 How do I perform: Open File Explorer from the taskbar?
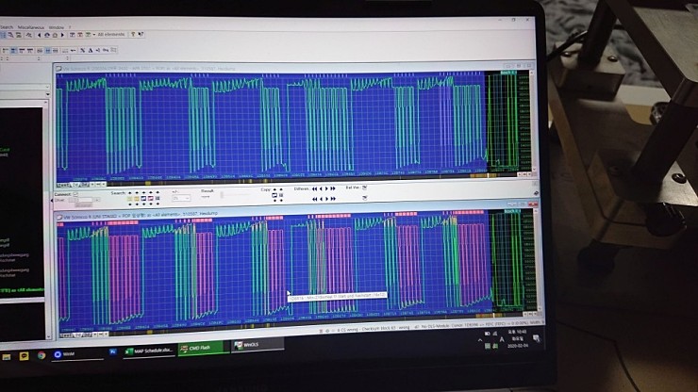pos(6,356)
